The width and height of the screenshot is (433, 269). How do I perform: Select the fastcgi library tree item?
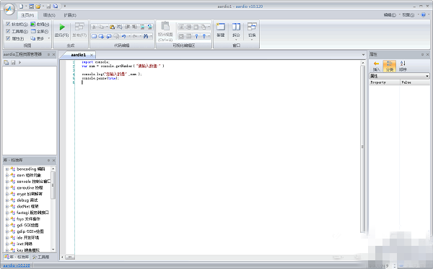pyautogui.click(x=32, y=213)
